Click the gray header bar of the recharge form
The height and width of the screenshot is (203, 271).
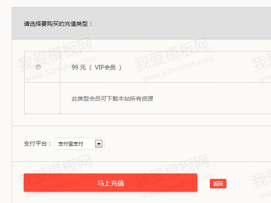[x=142, y=23]
